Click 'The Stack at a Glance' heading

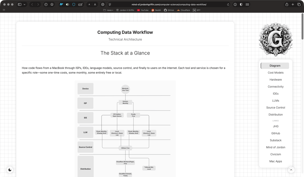tap(125, 53)
